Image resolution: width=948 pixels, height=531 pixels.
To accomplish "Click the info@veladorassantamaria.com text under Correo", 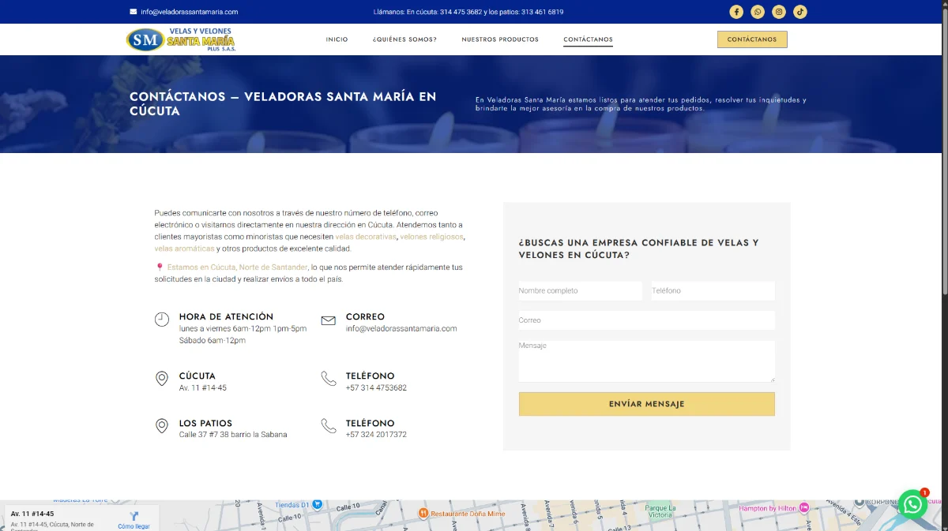I will 401,329.
